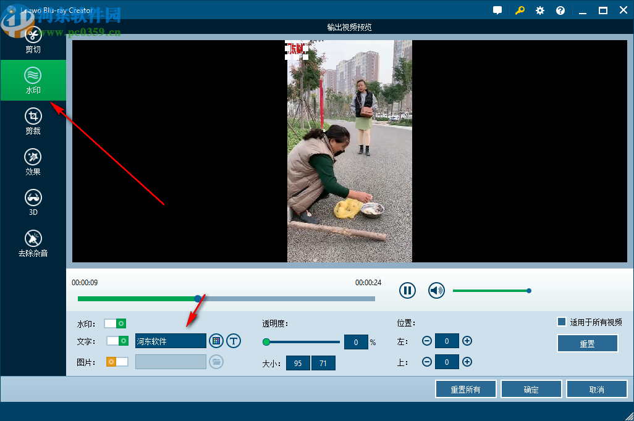
Task: Click the plus stepper next to 左 position
Action: 468,341
